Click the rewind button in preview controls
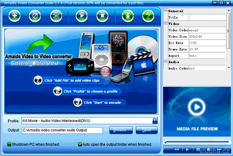This screenshot has width=233, height=156. (x=177, y=150)
